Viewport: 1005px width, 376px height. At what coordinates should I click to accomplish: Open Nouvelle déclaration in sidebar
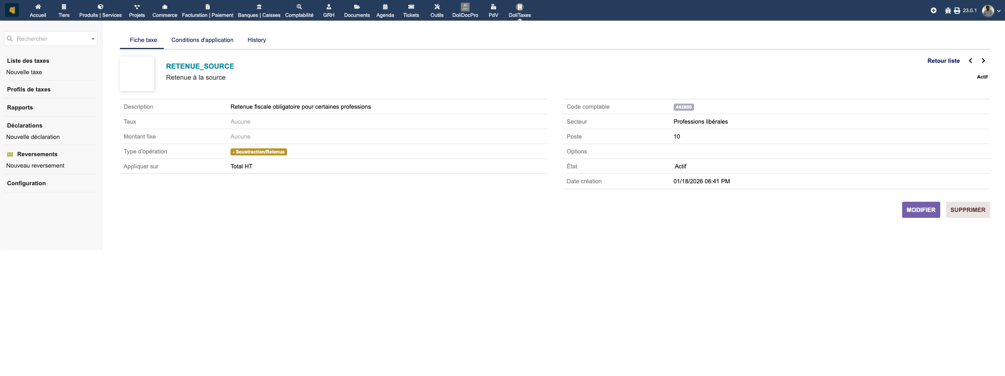pyautogui.click(x=33, y=137)
